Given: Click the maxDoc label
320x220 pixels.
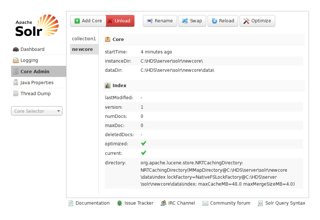Looking at the screenshot, I should pos(115,126).
